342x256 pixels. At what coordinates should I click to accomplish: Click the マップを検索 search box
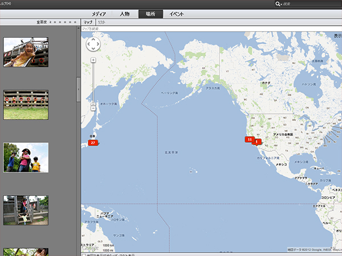point(211,29)
